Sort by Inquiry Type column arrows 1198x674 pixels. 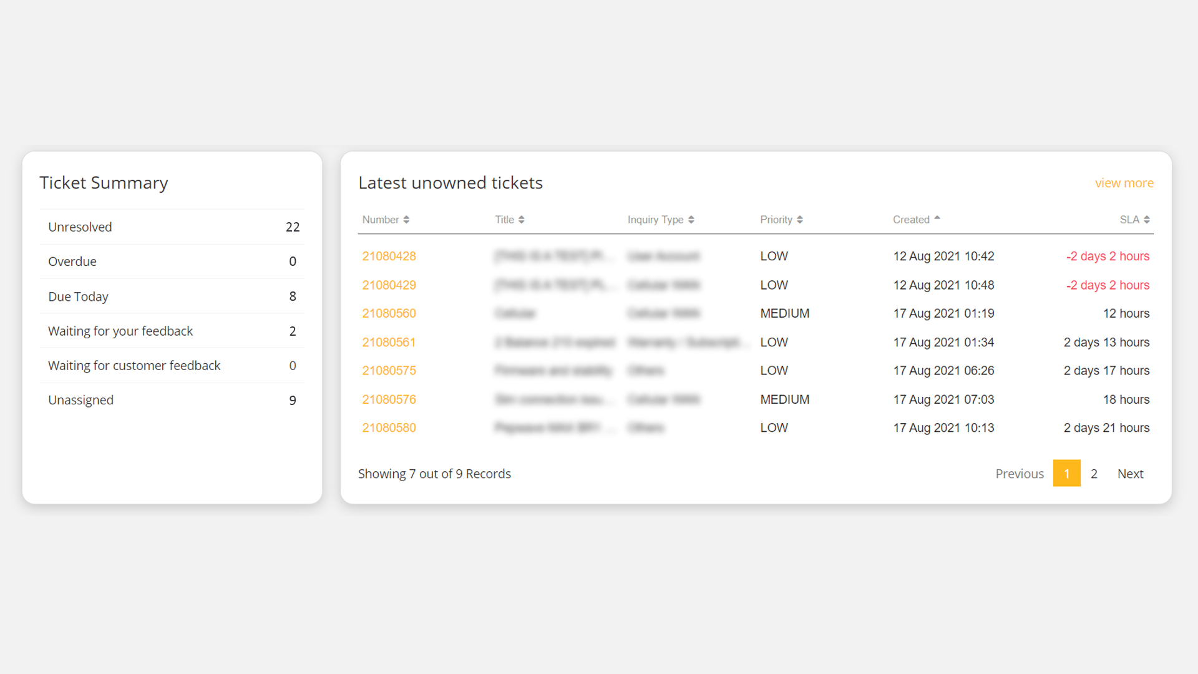pos(691,220)
